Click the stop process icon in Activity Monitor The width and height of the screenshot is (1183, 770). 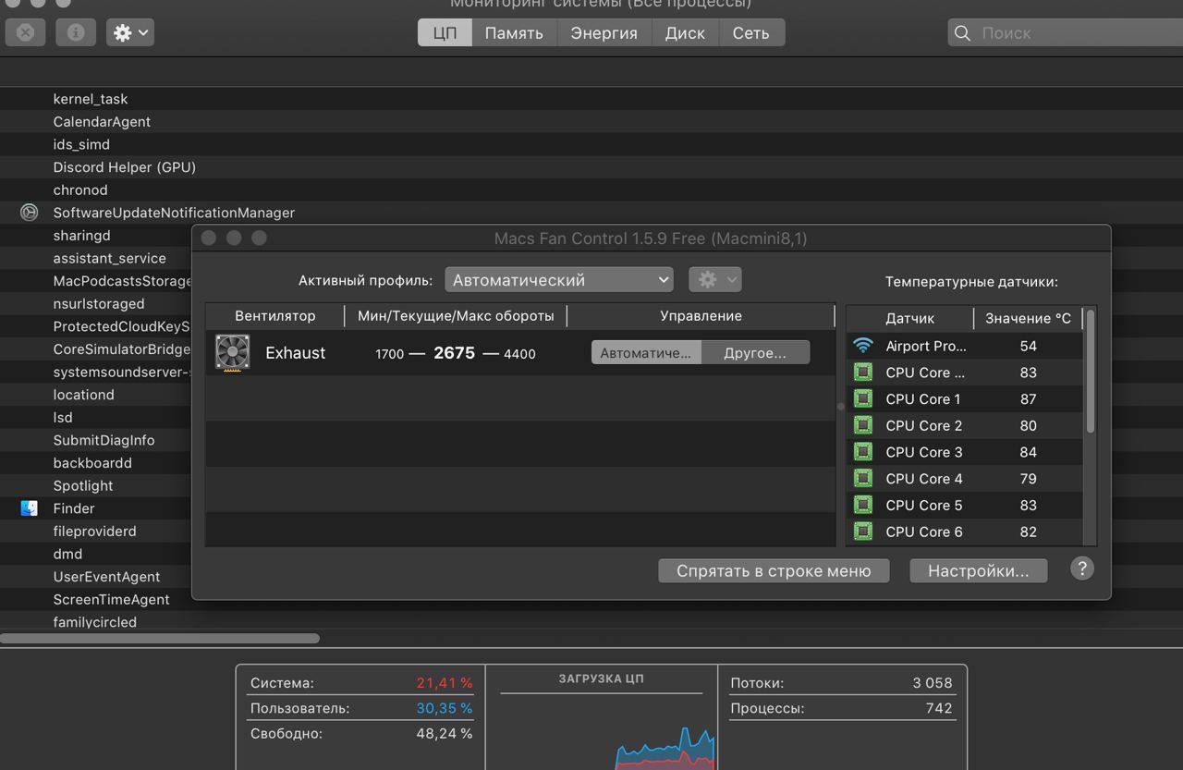(26, 32)
